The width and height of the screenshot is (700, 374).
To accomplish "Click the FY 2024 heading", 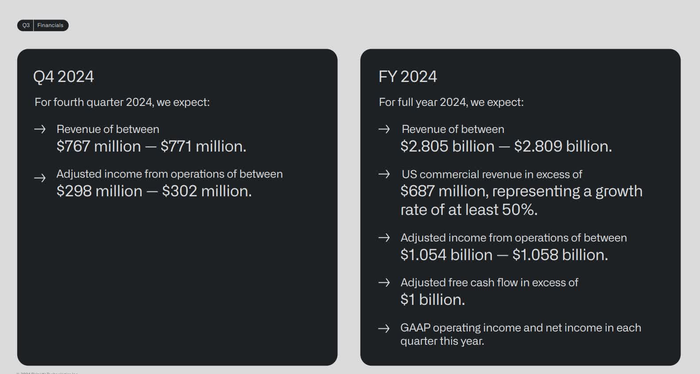I will pos(407,77).
